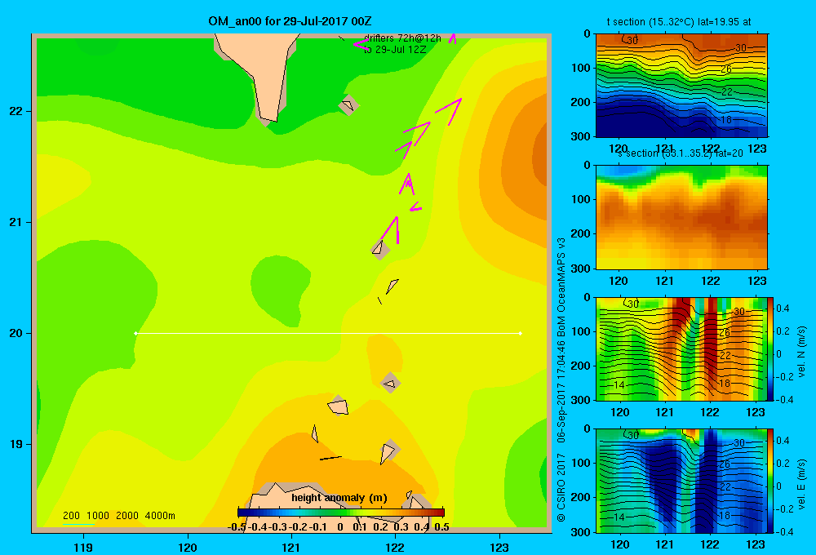This screenshot has height=555, width=816.
Task: Click latitude label '20' on main map axis
Action: click(16, 333)
